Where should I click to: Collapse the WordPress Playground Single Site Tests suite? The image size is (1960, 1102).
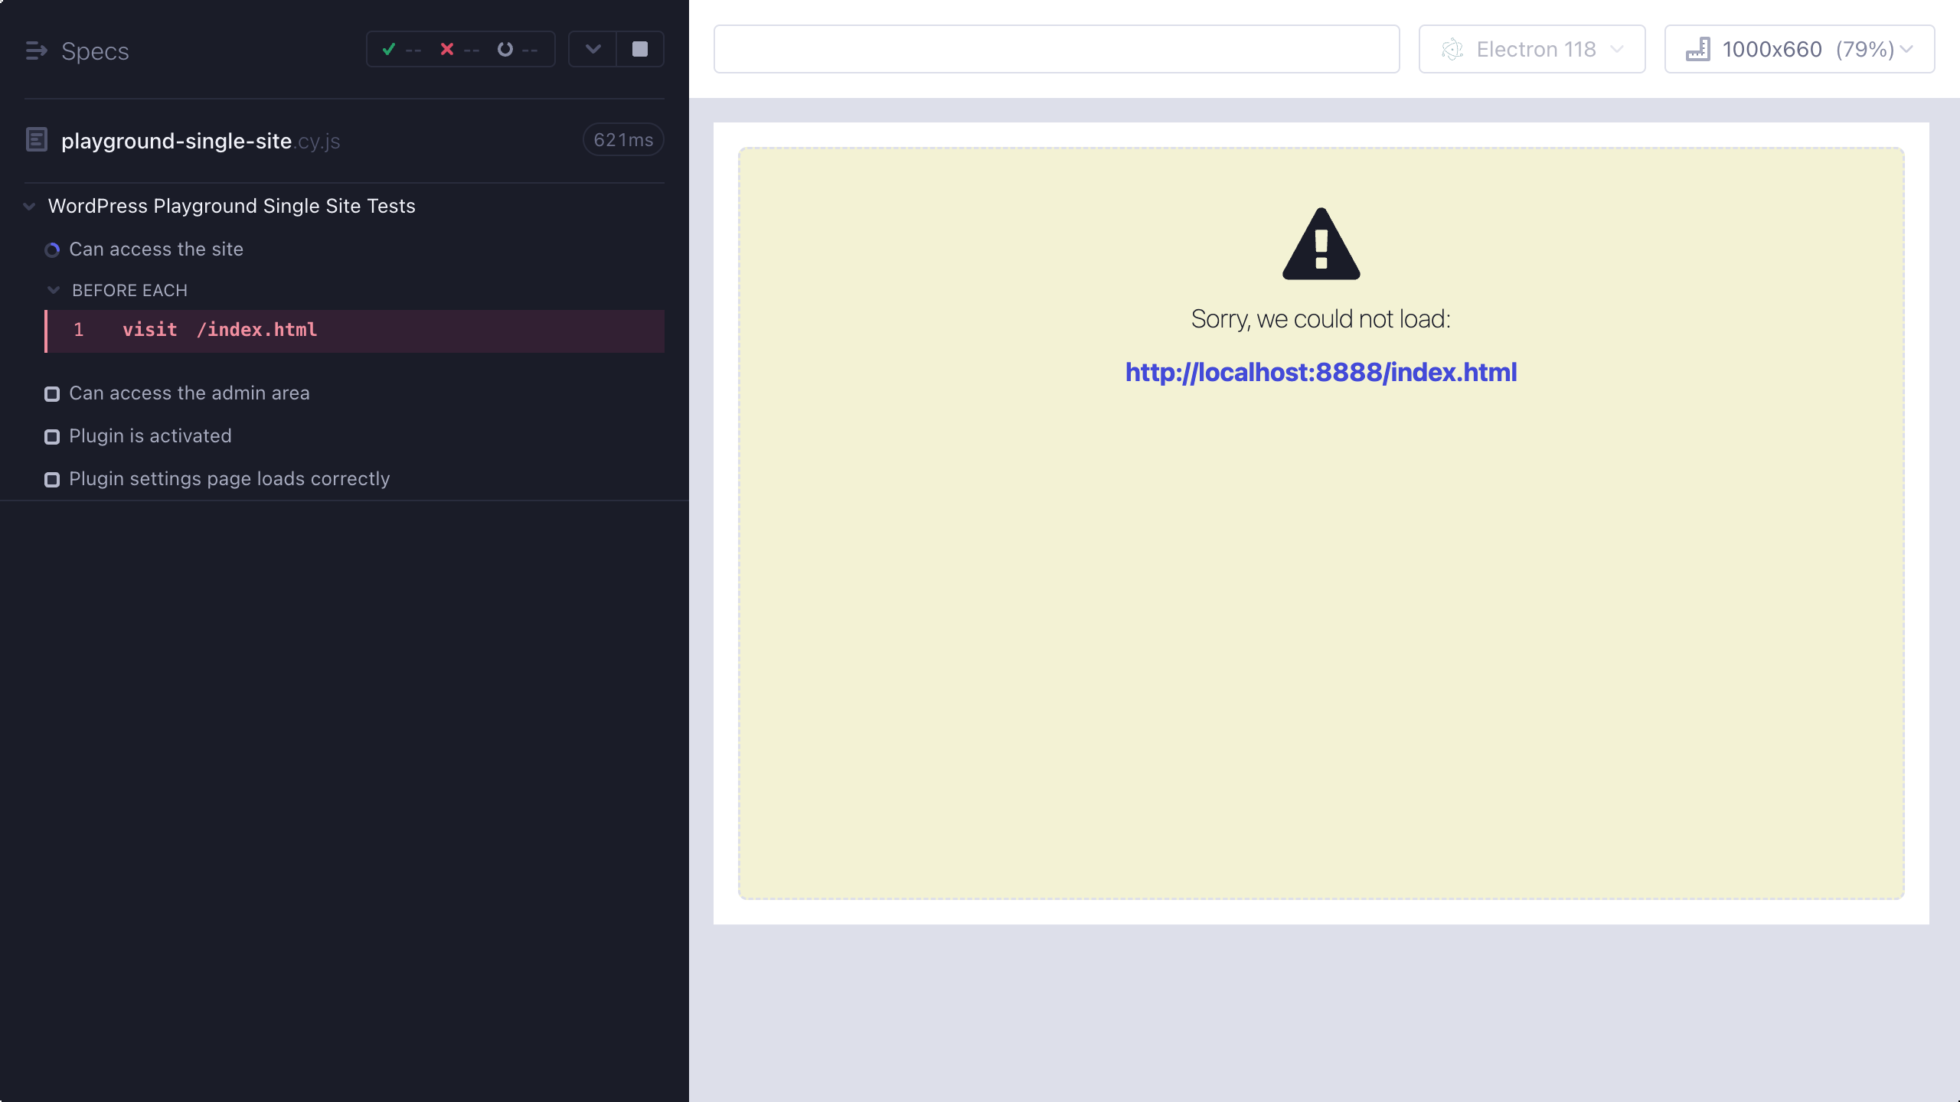pos(30,207)
